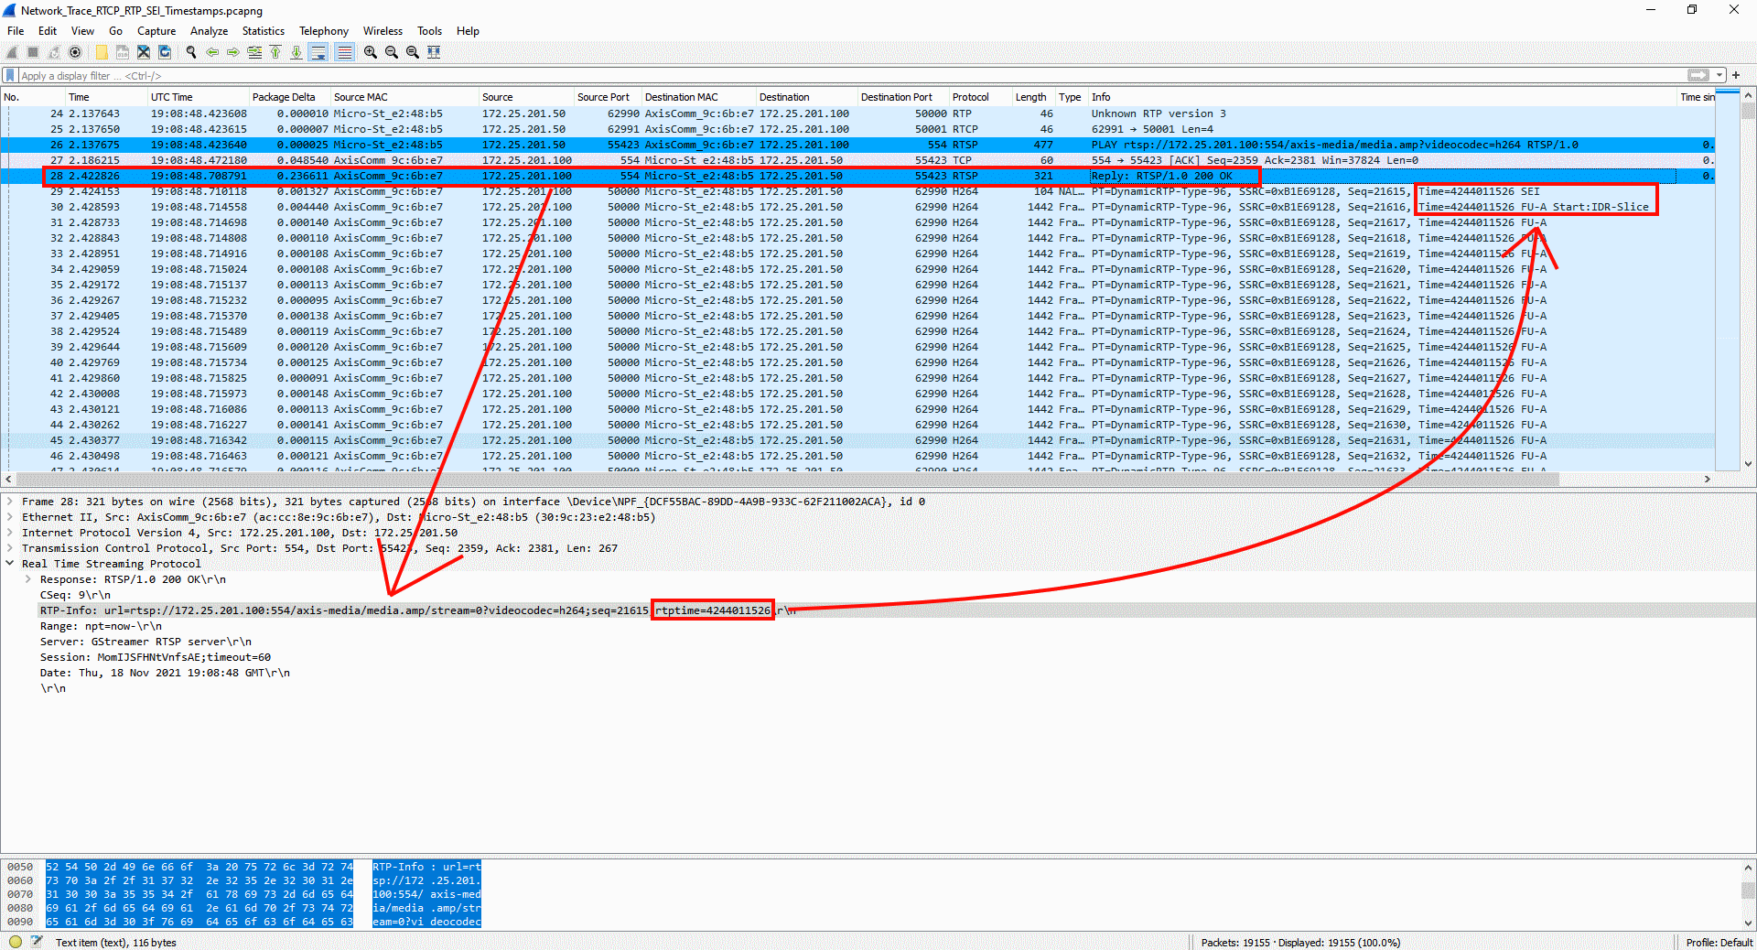Viewport: 1757px width, 950px height.
Task: Expand the Ethernet II layer
Action: pos(10,517)
